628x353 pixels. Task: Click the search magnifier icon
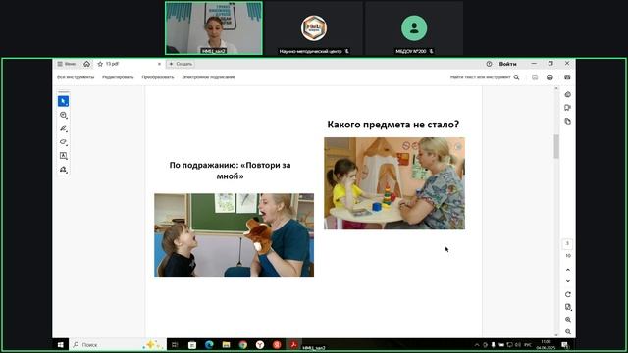click(x=517, y=77)
